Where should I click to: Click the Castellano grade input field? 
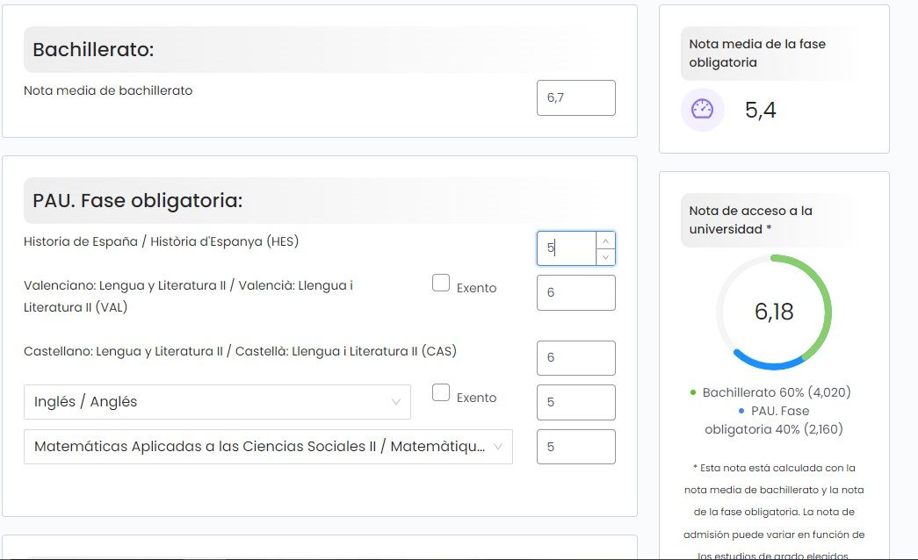coord(575,358)
